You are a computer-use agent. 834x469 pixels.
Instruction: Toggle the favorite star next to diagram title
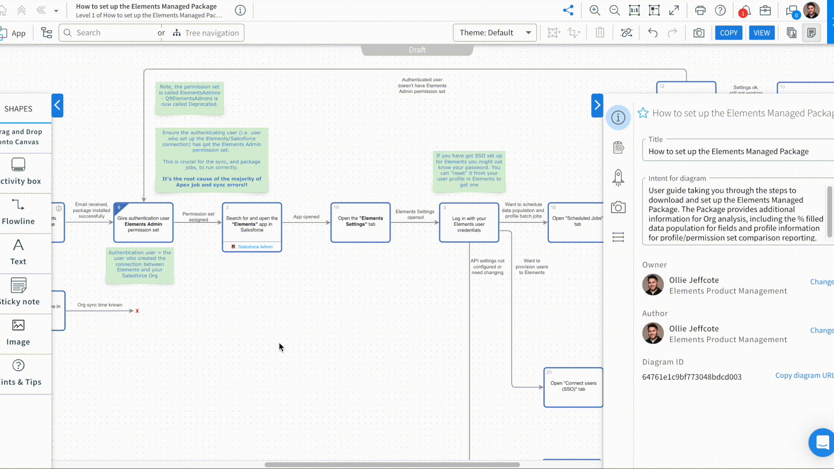(643, 113)
